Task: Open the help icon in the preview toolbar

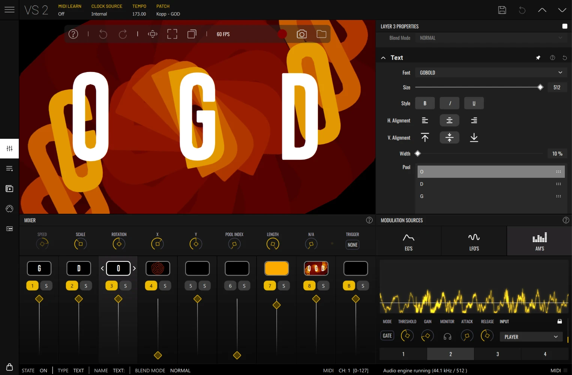Action: pos(73,34)
